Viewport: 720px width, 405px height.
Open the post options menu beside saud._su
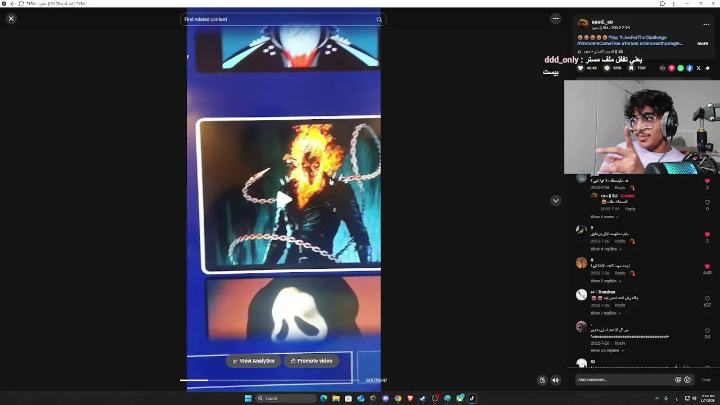(706, 25)
